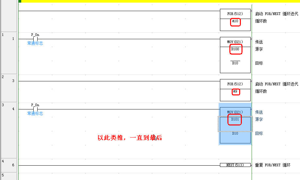Select the D100 source word operand
This screenshot has width=300, height=180.
click(235, 49)
